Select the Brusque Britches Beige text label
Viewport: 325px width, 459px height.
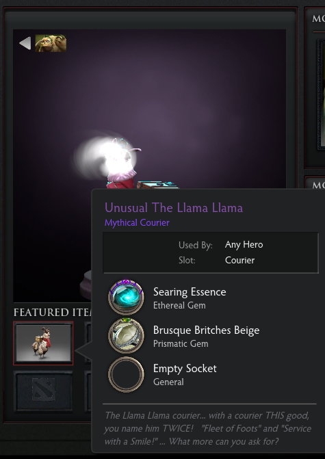[x=207, y=330]
